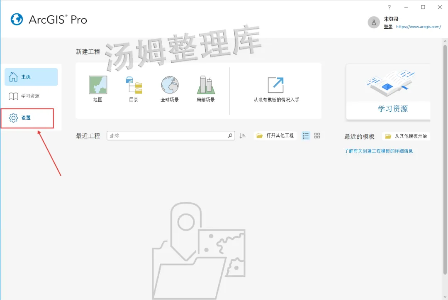Minimize the ArcGIS Pro window
The height and width of the screenshot is (300, 448).
(x=406, y=7)
